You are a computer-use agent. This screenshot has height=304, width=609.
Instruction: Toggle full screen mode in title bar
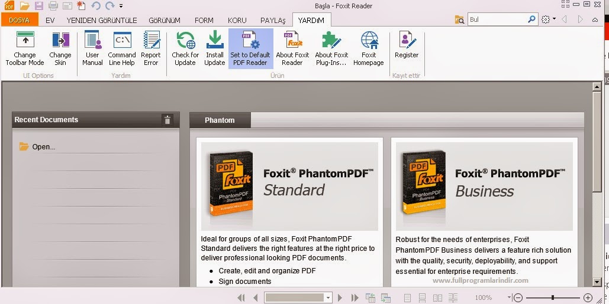pos(566,4)
